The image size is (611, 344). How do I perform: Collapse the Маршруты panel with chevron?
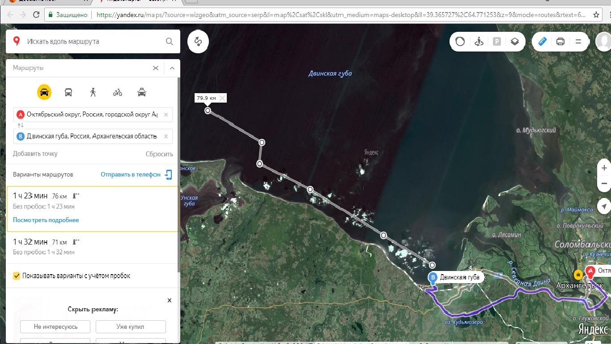172,68
